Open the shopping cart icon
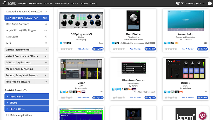213x120 pixels. [x=182, y=4]
